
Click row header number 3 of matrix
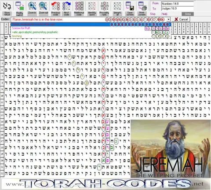click(2, 51)
